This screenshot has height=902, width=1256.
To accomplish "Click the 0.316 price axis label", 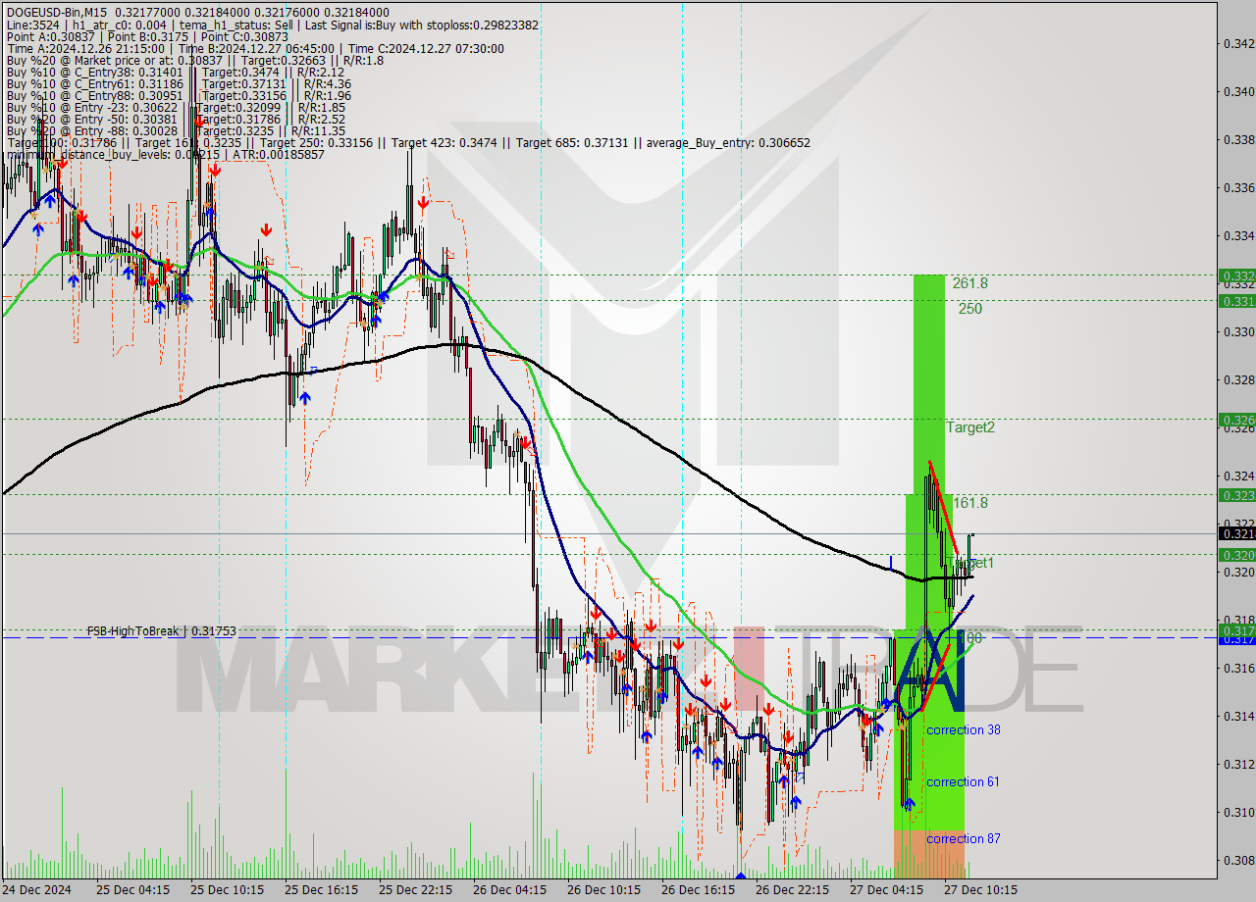I will 1239,668.
